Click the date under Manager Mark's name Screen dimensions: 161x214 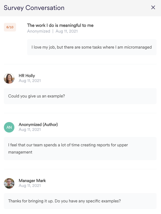tap(30, 186)
